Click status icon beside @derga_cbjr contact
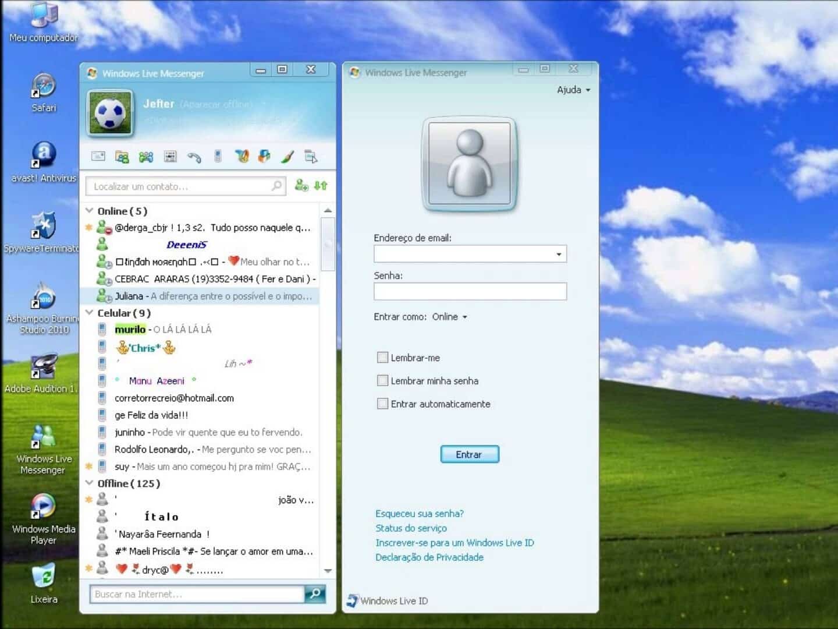 click(x=104, y=227)
